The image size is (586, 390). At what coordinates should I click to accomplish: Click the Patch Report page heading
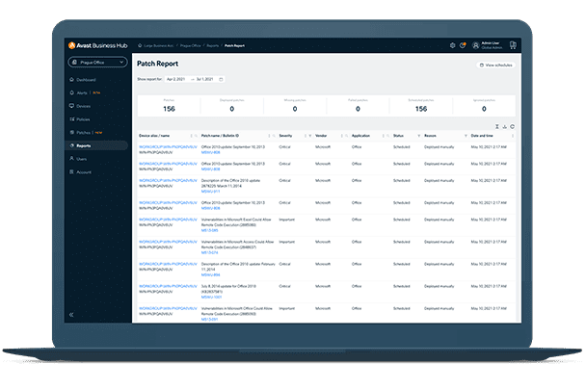point(158,64)
